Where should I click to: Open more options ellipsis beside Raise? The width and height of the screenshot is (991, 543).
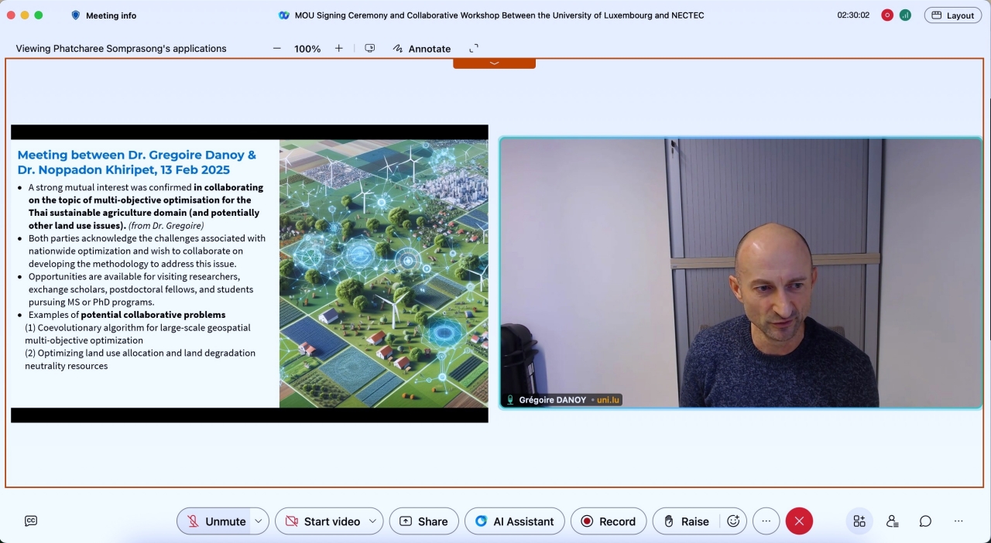[x=766, y=521]
